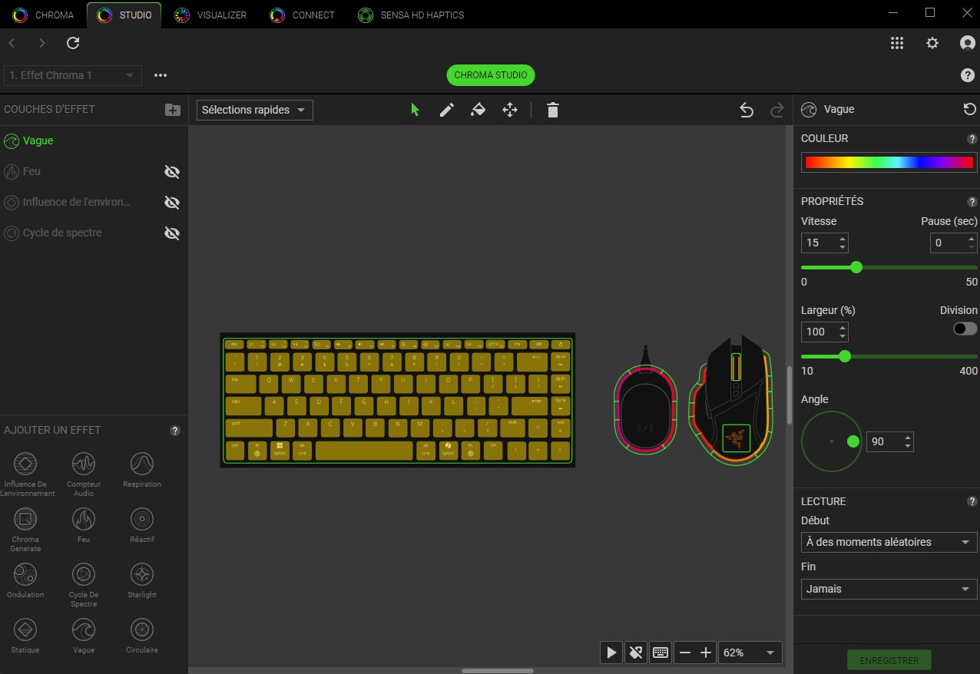Select the move tool with four arrows
Screen dimensions: 980x674
(x=510, y=110)
